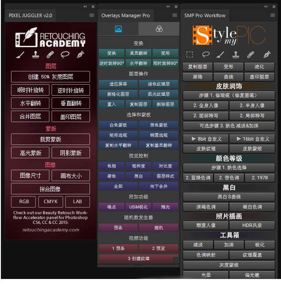The image size is (281, 290).
Task: Click the 3 创建纹理 button
Action: point(139,259)
